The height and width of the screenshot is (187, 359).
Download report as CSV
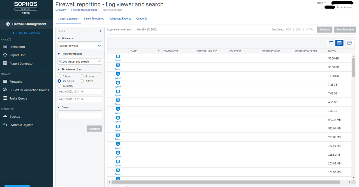click(299, 29)
